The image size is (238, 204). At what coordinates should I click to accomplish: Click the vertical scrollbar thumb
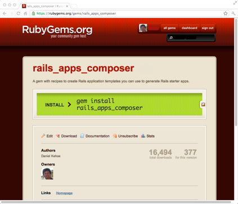pos(236,72)
